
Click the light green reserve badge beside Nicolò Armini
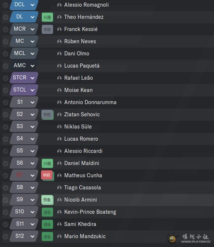47,200
